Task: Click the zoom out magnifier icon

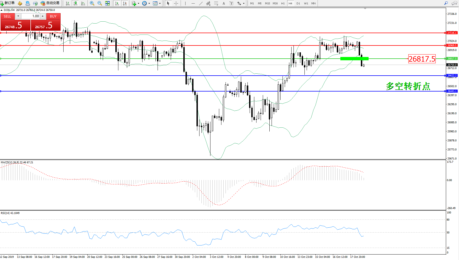Action: pos(100,3)
